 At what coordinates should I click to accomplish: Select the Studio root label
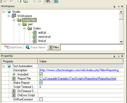tap(16, 12)
